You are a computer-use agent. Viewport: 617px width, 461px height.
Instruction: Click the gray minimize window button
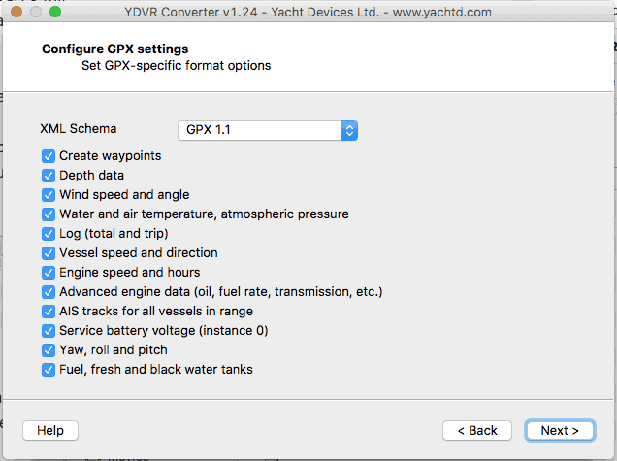[x=36, y=12]
